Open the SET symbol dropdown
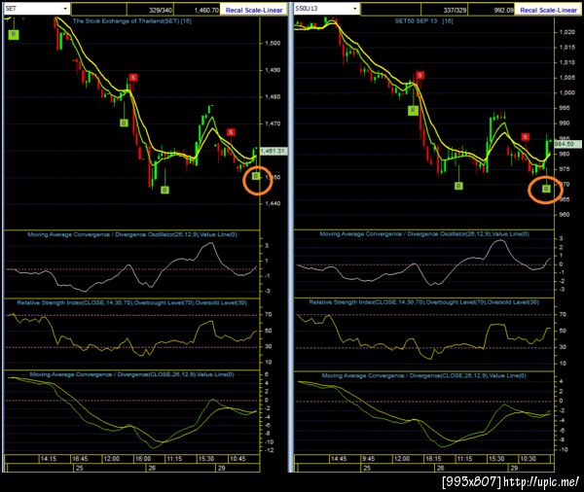 65,8
